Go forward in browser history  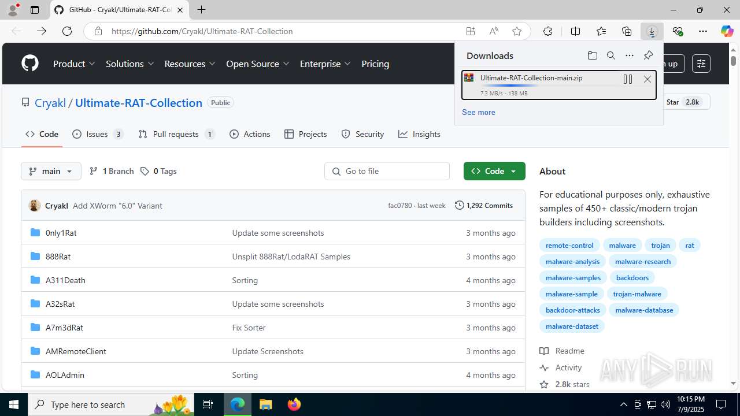tap(42, 31)
